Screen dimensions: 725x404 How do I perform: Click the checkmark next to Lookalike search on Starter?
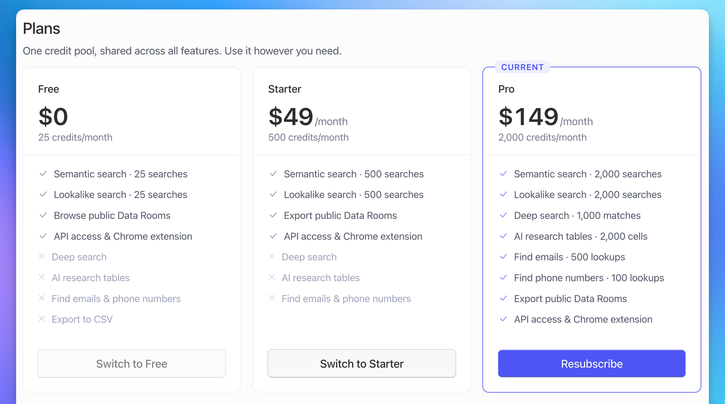[x=273, y=195]
